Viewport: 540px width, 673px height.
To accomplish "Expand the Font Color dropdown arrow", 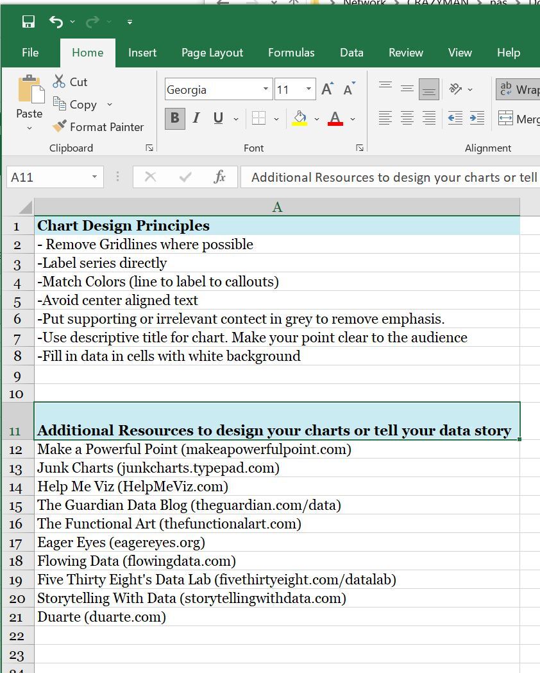I will pos(353,119).
